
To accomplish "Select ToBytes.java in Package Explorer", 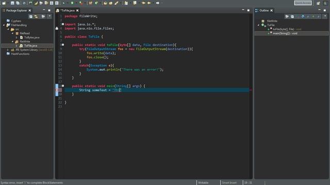I will [32, 38].
